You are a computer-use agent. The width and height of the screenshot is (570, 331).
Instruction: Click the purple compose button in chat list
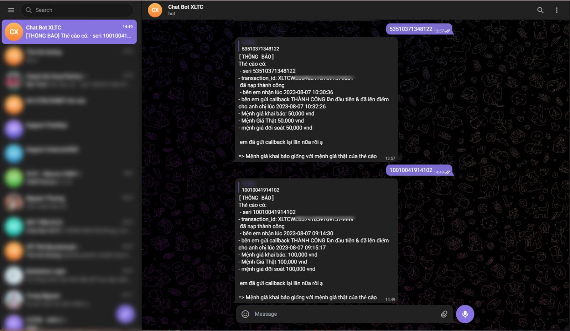[x=125, y=314]
